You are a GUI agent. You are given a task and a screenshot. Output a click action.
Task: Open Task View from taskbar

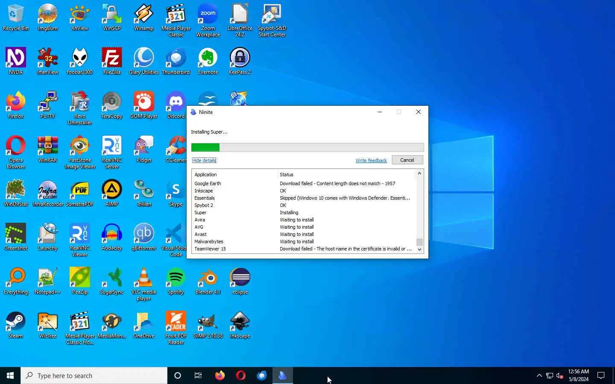pyautogui.click(x=198, y=375)
